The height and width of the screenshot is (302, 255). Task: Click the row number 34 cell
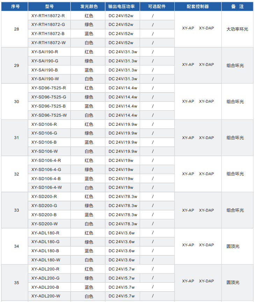point(16,246)
